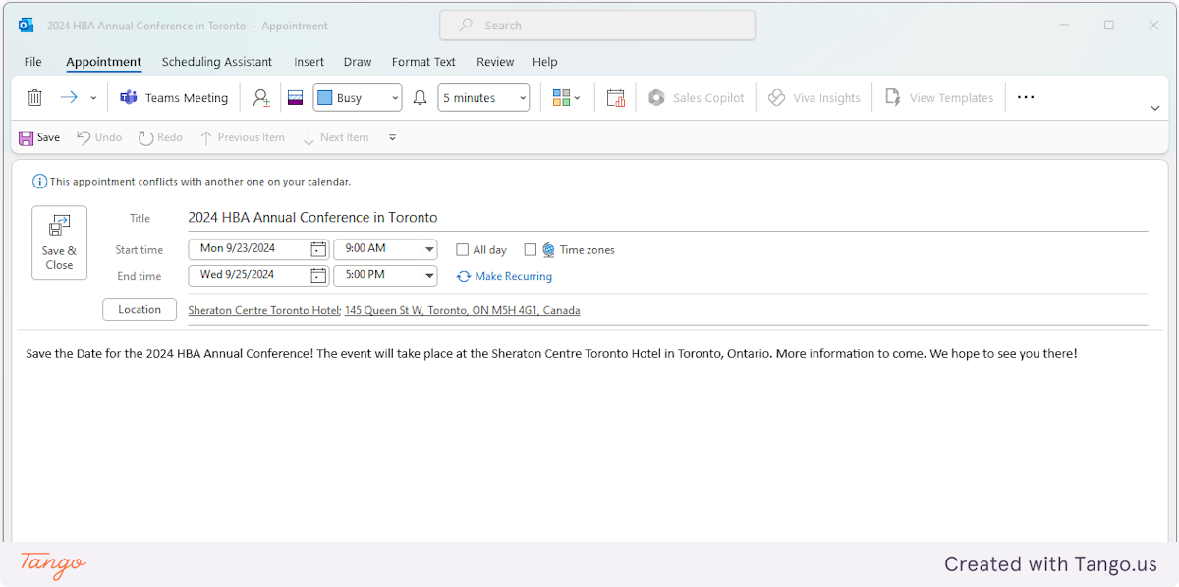Image resolution: width=1179 pixels, height=587 pixels.
Task: Customize the Quick Access Toolbar dropdown
Action: (x=393, y=138)
